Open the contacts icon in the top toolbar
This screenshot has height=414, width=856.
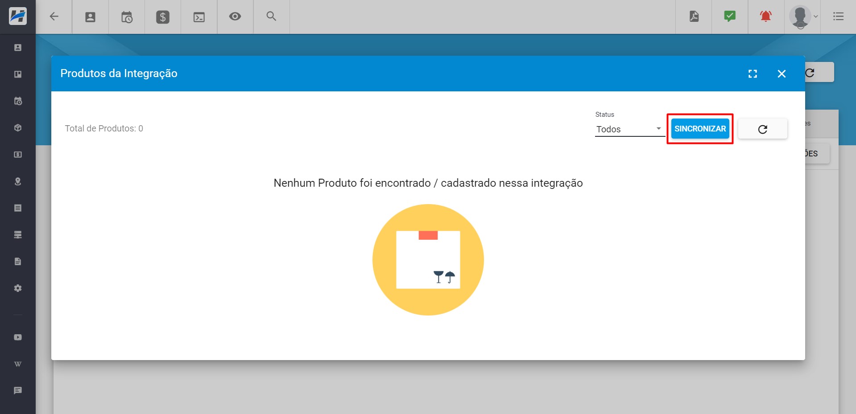pos(90,16)
